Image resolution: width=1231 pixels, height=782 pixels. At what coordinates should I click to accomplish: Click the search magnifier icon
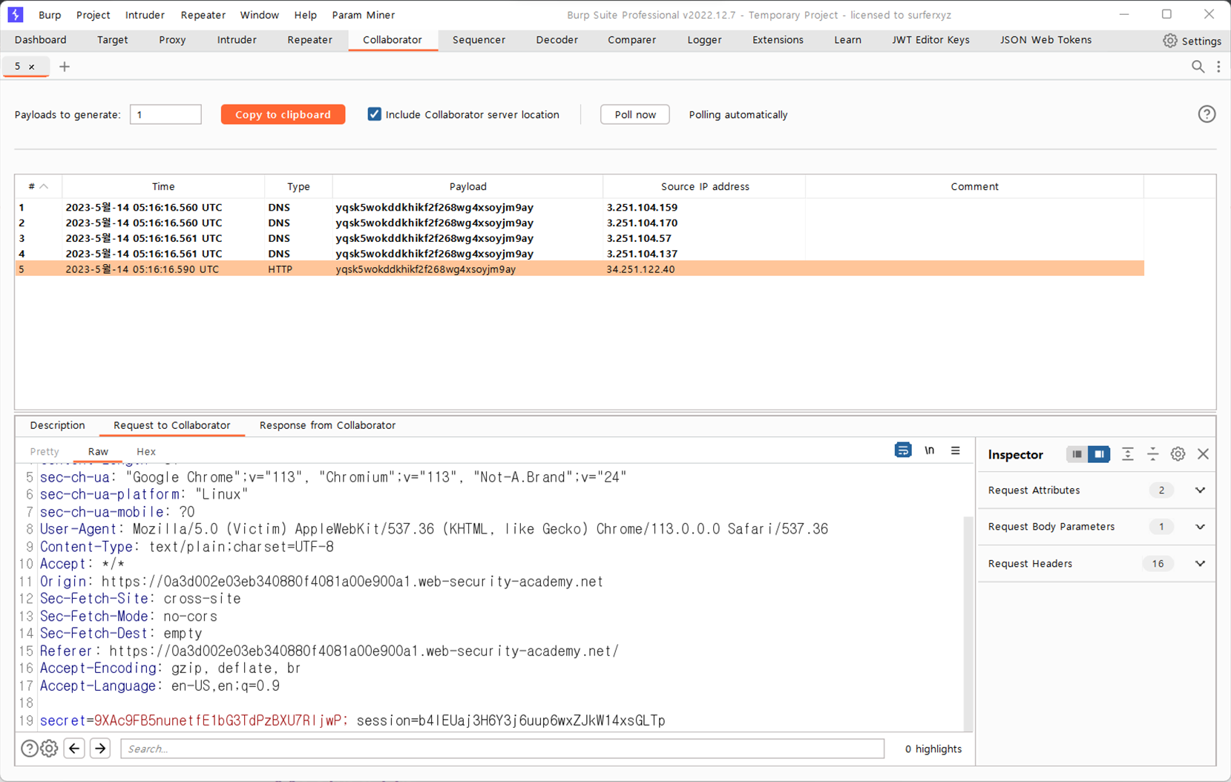[x=1198, y=67]
